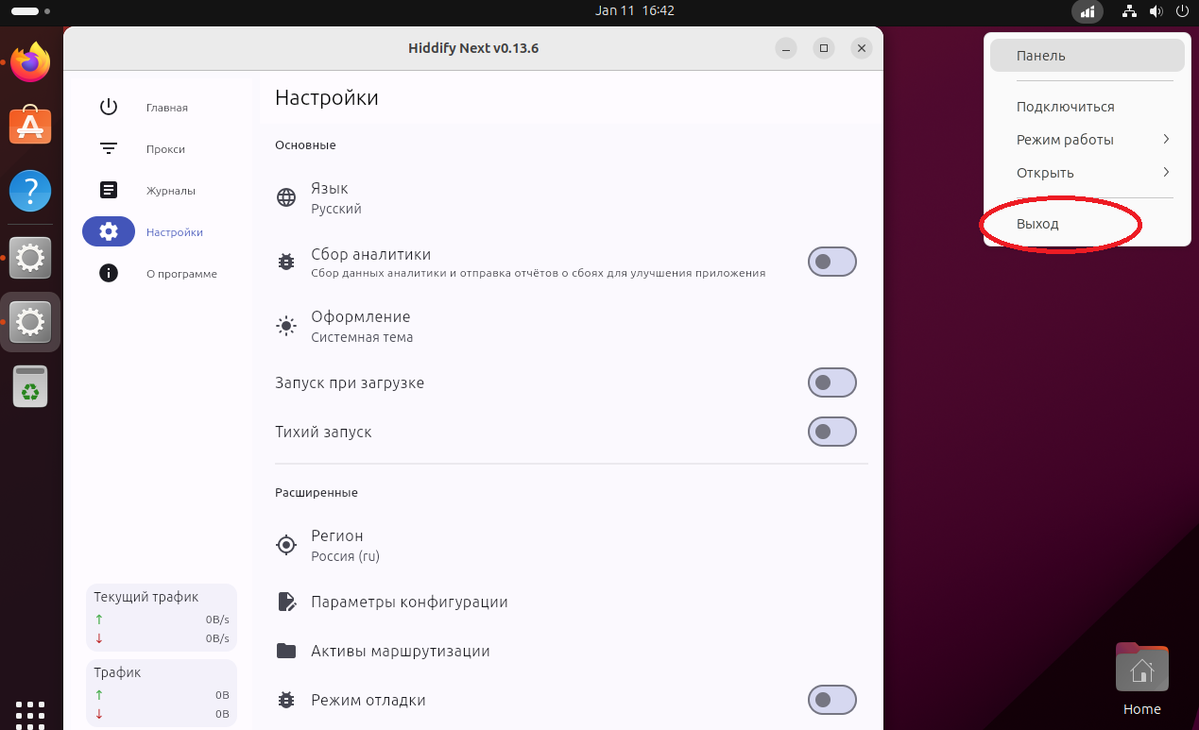
Task: Click the edit-file icon for Параметры конфигурации
Action: pos(286,602)
